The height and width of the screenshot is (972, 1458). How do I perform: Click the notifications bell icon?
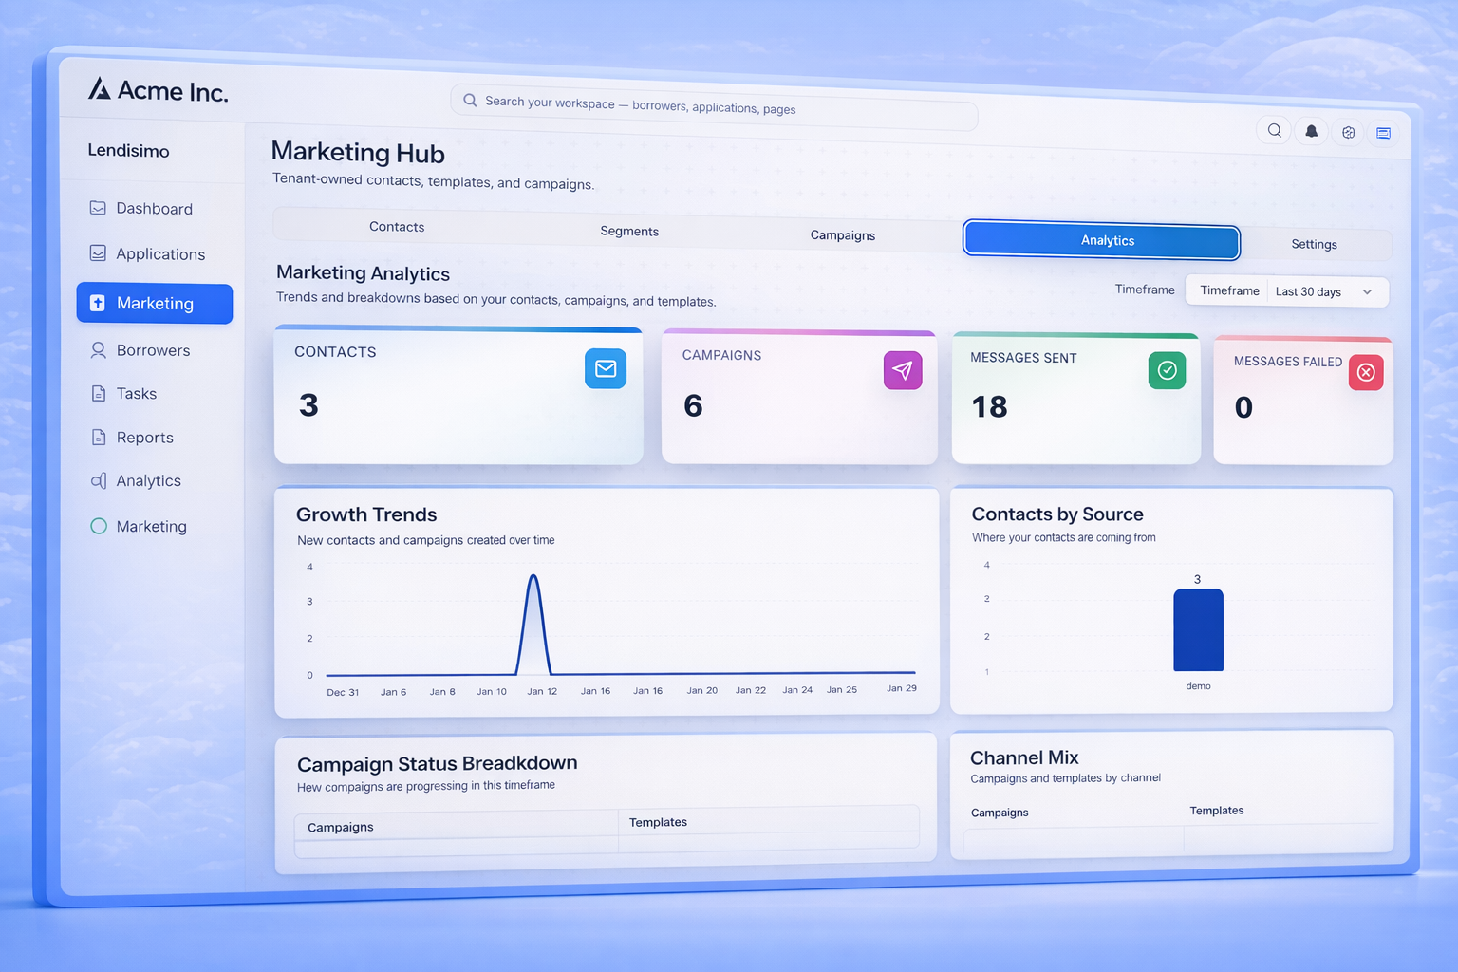(1311, 131)
